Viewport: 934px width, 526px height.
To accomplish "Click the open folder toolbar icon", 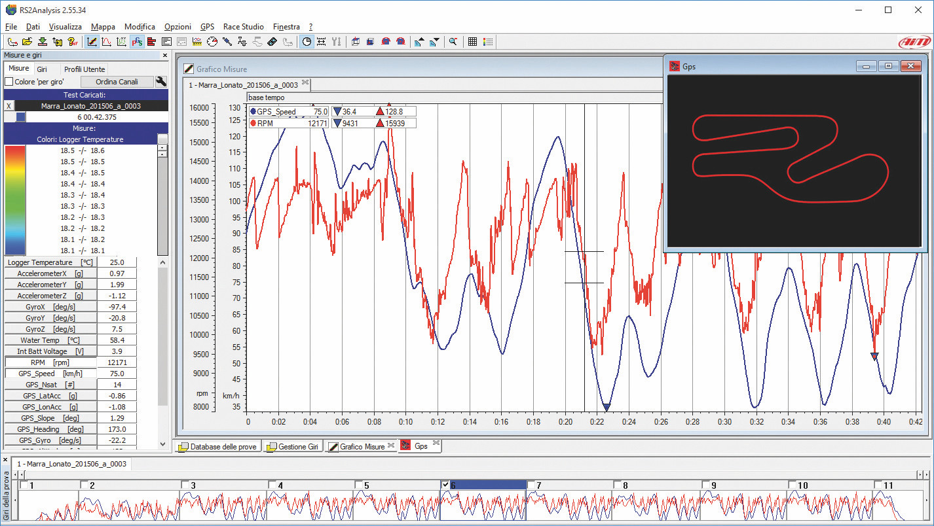I will [26, 42].
